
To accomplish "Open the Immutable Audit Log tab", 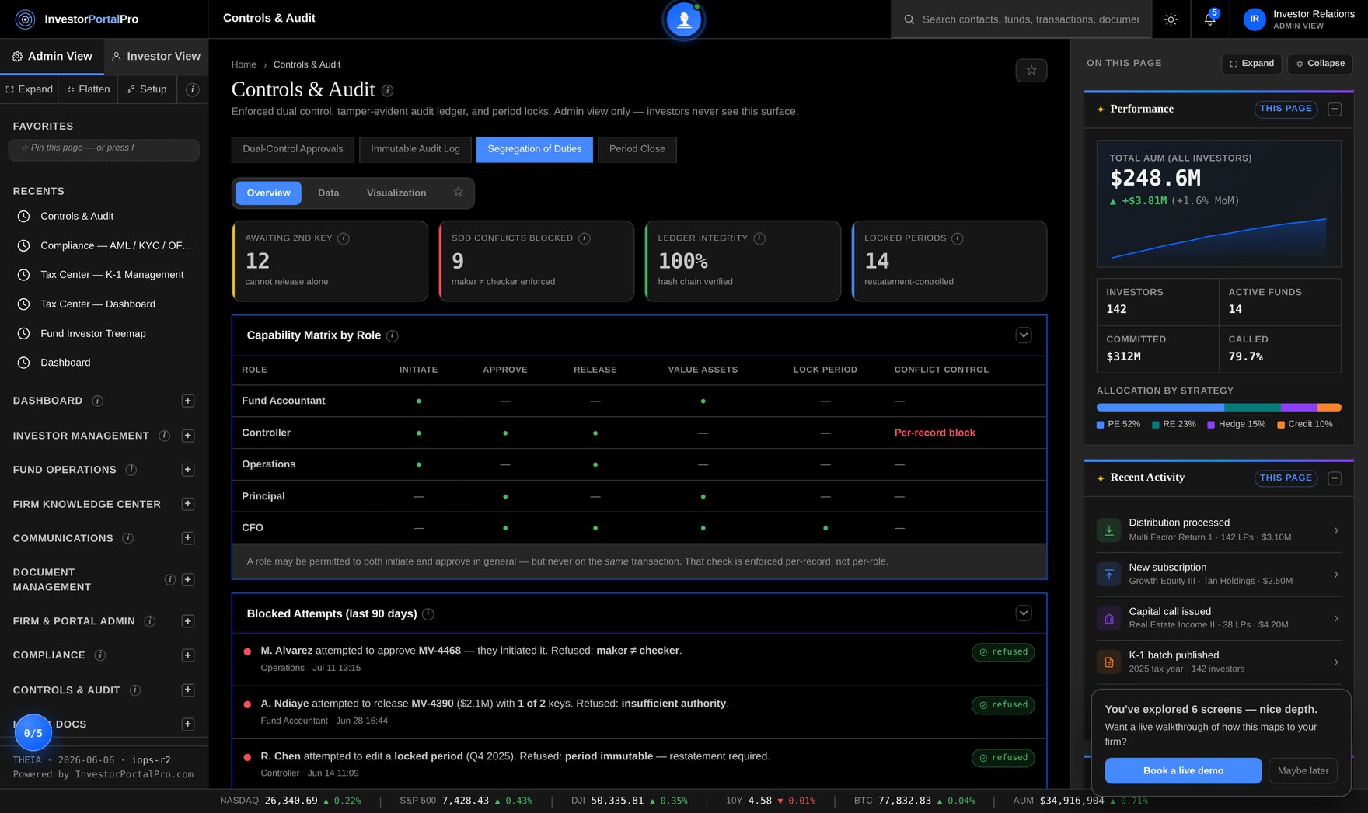I will click(x=415, y=149).
